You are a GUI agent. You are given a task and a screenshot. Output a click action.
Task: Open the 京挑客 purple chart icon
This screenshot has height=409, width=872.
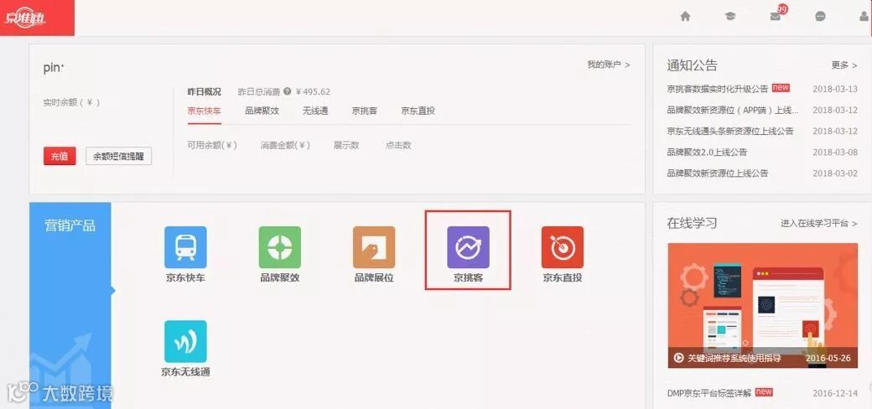point(468,247)
